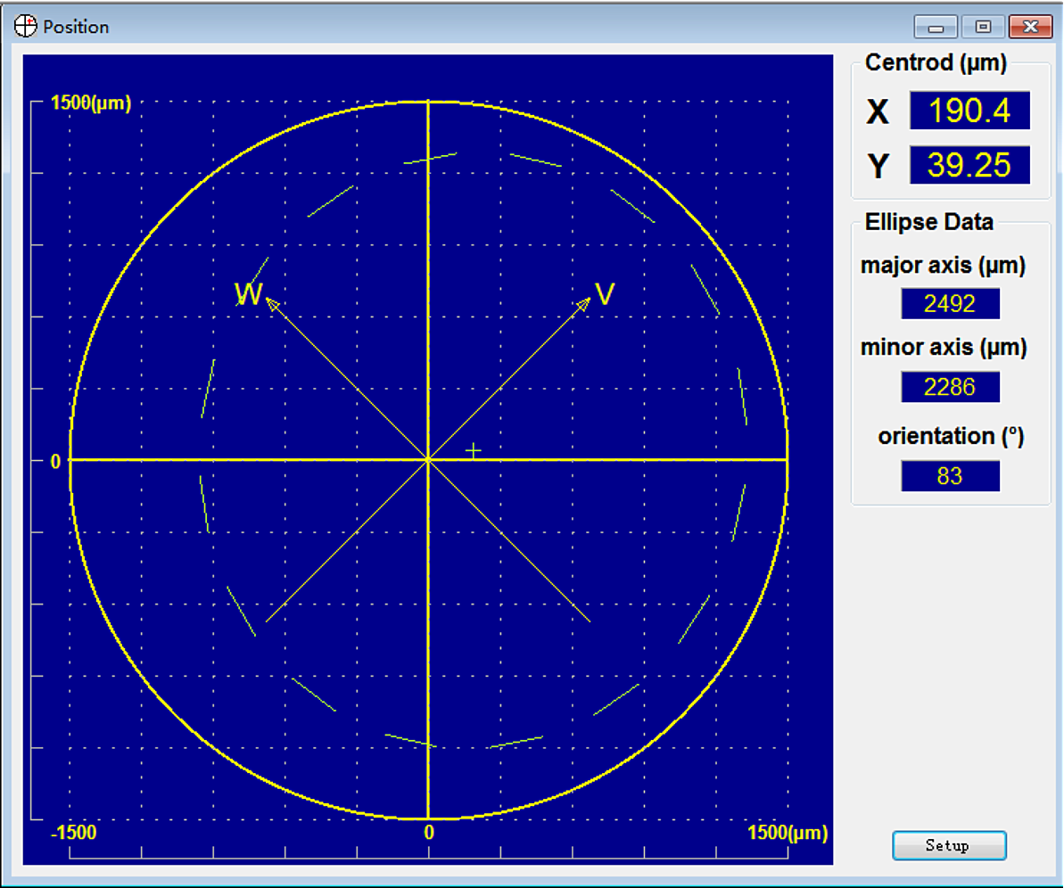Click the 0 label on the vertical axis
The image size is (1064, 888).
click(x=55, y=461)
